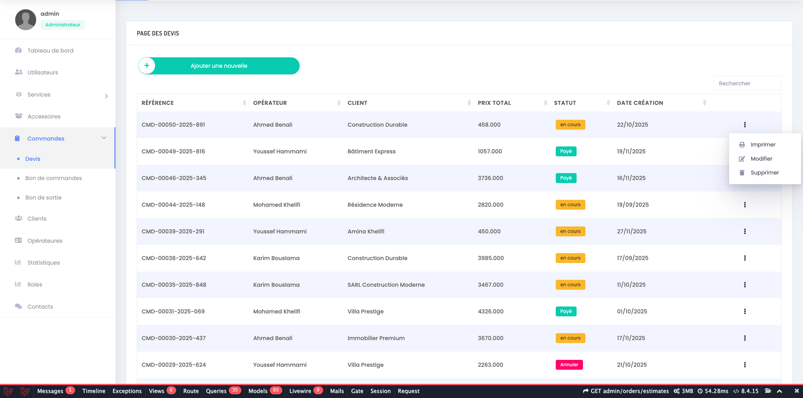Open the Statistiques page
This screenshot has width=803, height=398.
pyautogui.click(x=44, y=263)
